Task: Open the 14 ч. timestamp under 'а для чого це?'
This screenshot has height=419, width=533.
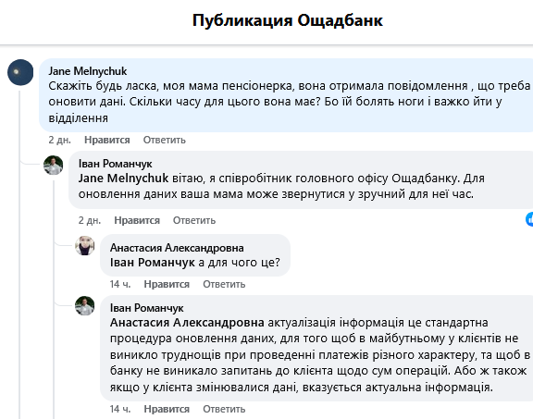Action: [x=120, y=284]
